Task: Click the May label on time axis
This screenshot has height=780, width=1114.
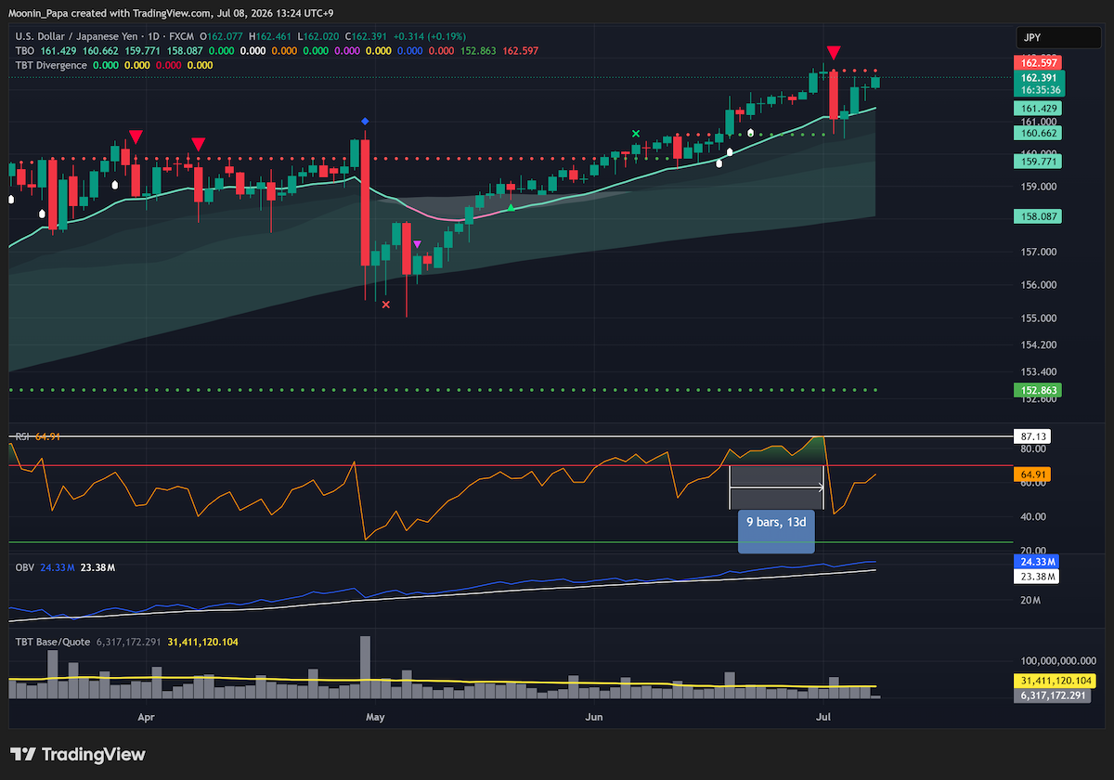Action: coord(375,717)
